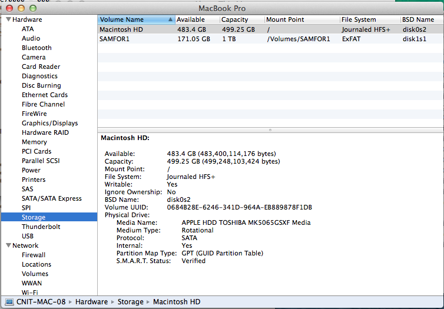The image size is (444, 309).
Task: Select USB in the sidebar
Action: click(x=28, y=236)
